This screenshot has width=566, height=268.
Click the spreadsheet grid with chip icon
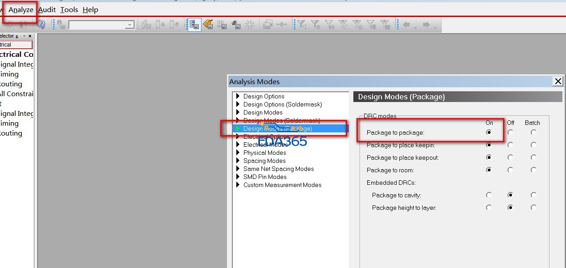coord(222,25)
